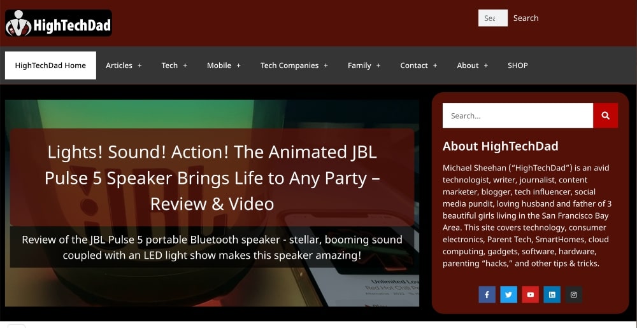This screenshot has width=637, height=328.
Task: Open HighTechDad's Facebook page icon
Action: coord(487,295)
